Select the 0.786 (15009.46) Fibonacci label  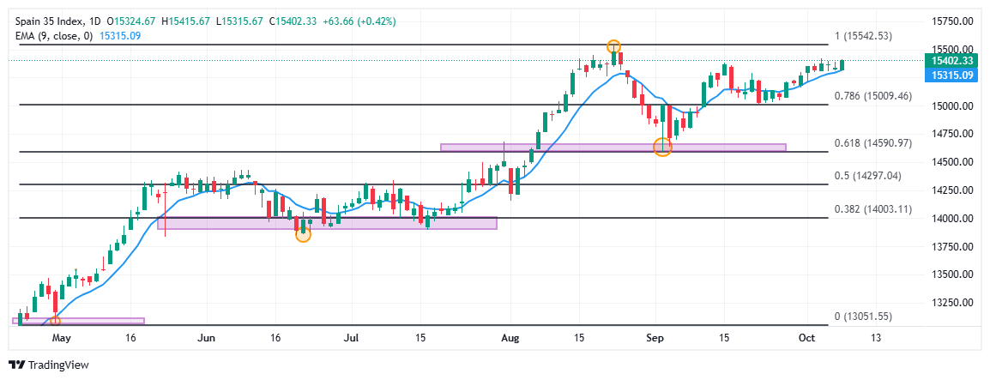tap(872, 96)
